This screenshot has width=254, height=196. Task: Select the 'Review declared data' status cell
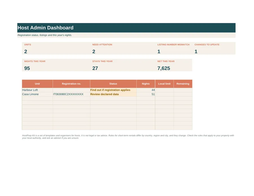(113, 94)
